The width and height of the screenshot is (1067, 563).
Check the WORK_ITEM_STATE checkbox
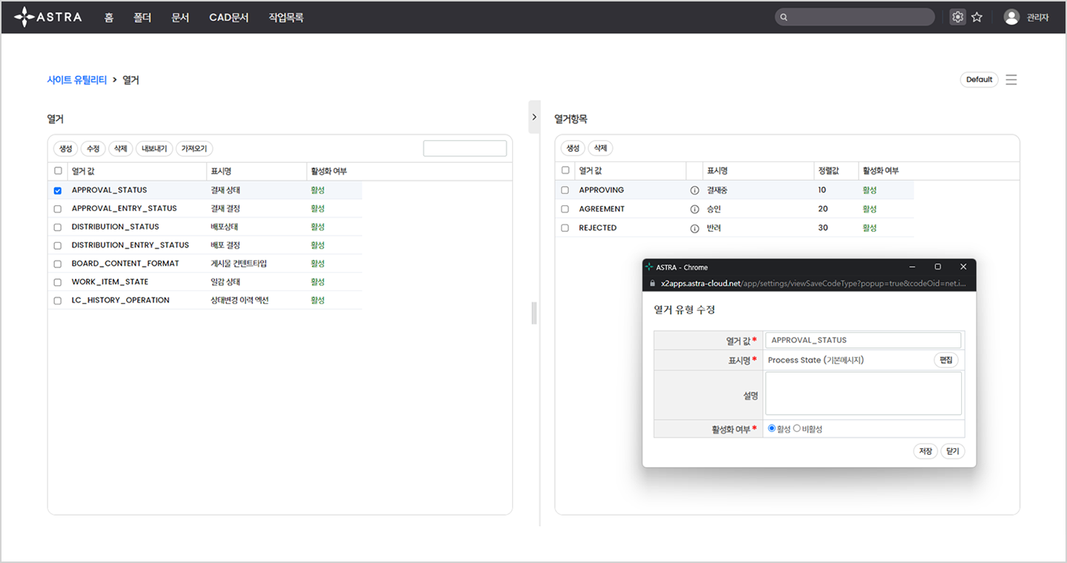[58, 282]
